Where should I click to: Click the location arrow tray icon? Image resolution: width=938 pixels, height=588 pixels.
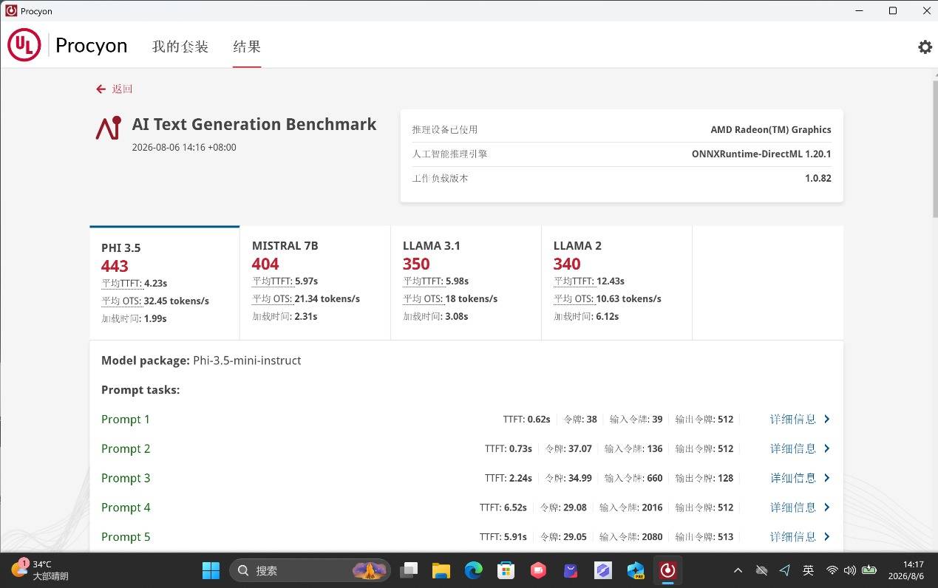pos(785,570)
